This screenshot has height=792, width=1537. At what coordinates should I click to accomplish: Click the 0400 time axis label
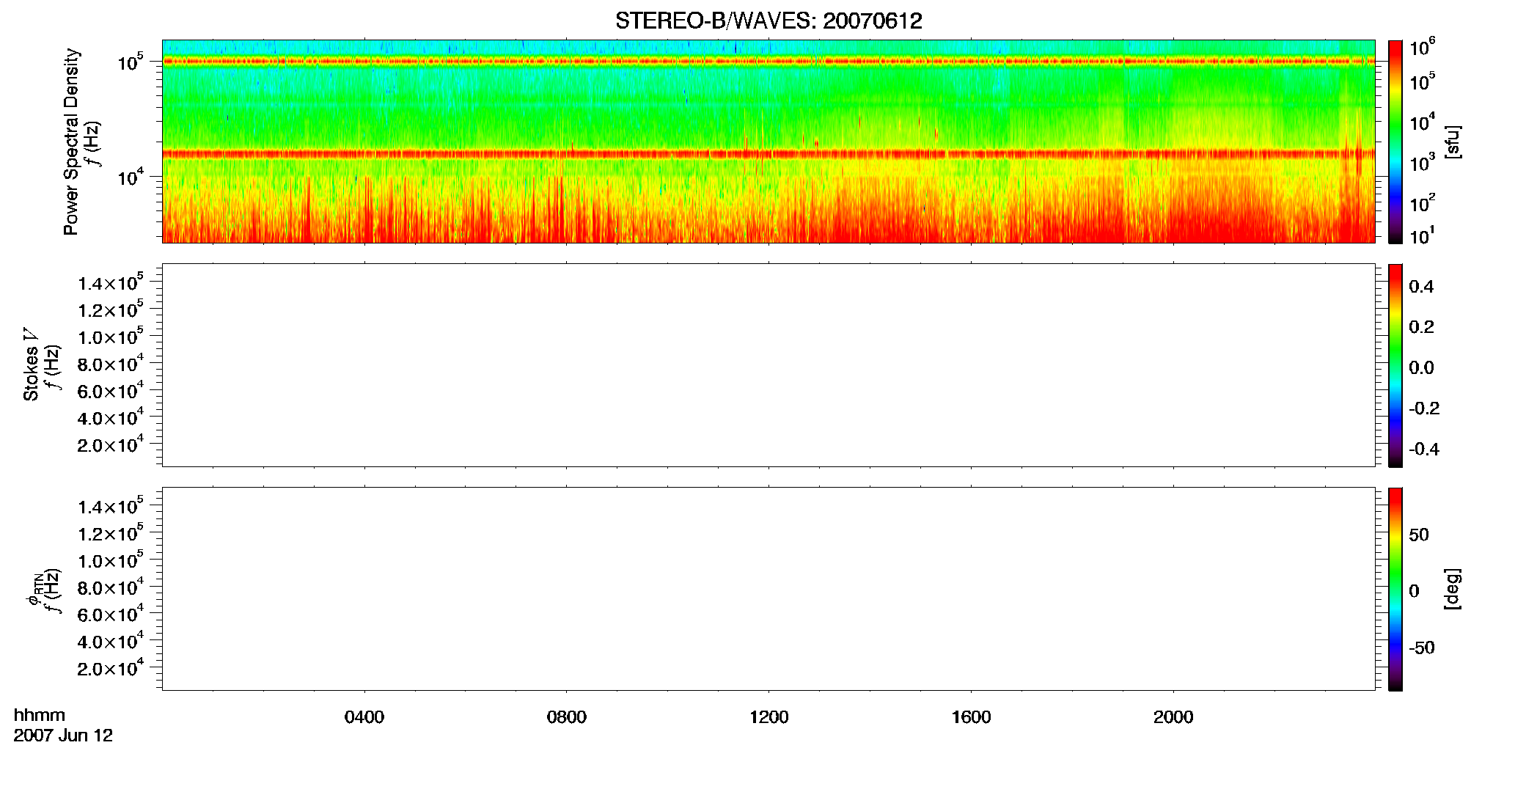364,717
